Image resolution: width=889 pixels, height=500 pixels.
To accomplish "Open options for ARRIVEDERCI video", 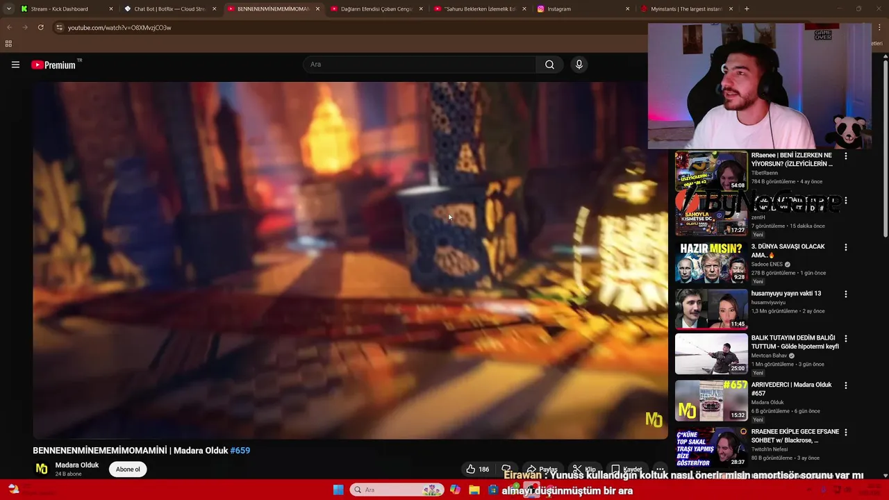I will tap(845, 385).
